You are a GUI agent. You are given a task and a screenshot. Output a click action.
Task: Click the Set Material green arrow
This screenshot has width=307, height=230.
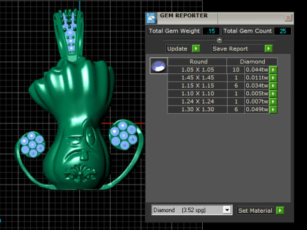[x=280, y=210]
